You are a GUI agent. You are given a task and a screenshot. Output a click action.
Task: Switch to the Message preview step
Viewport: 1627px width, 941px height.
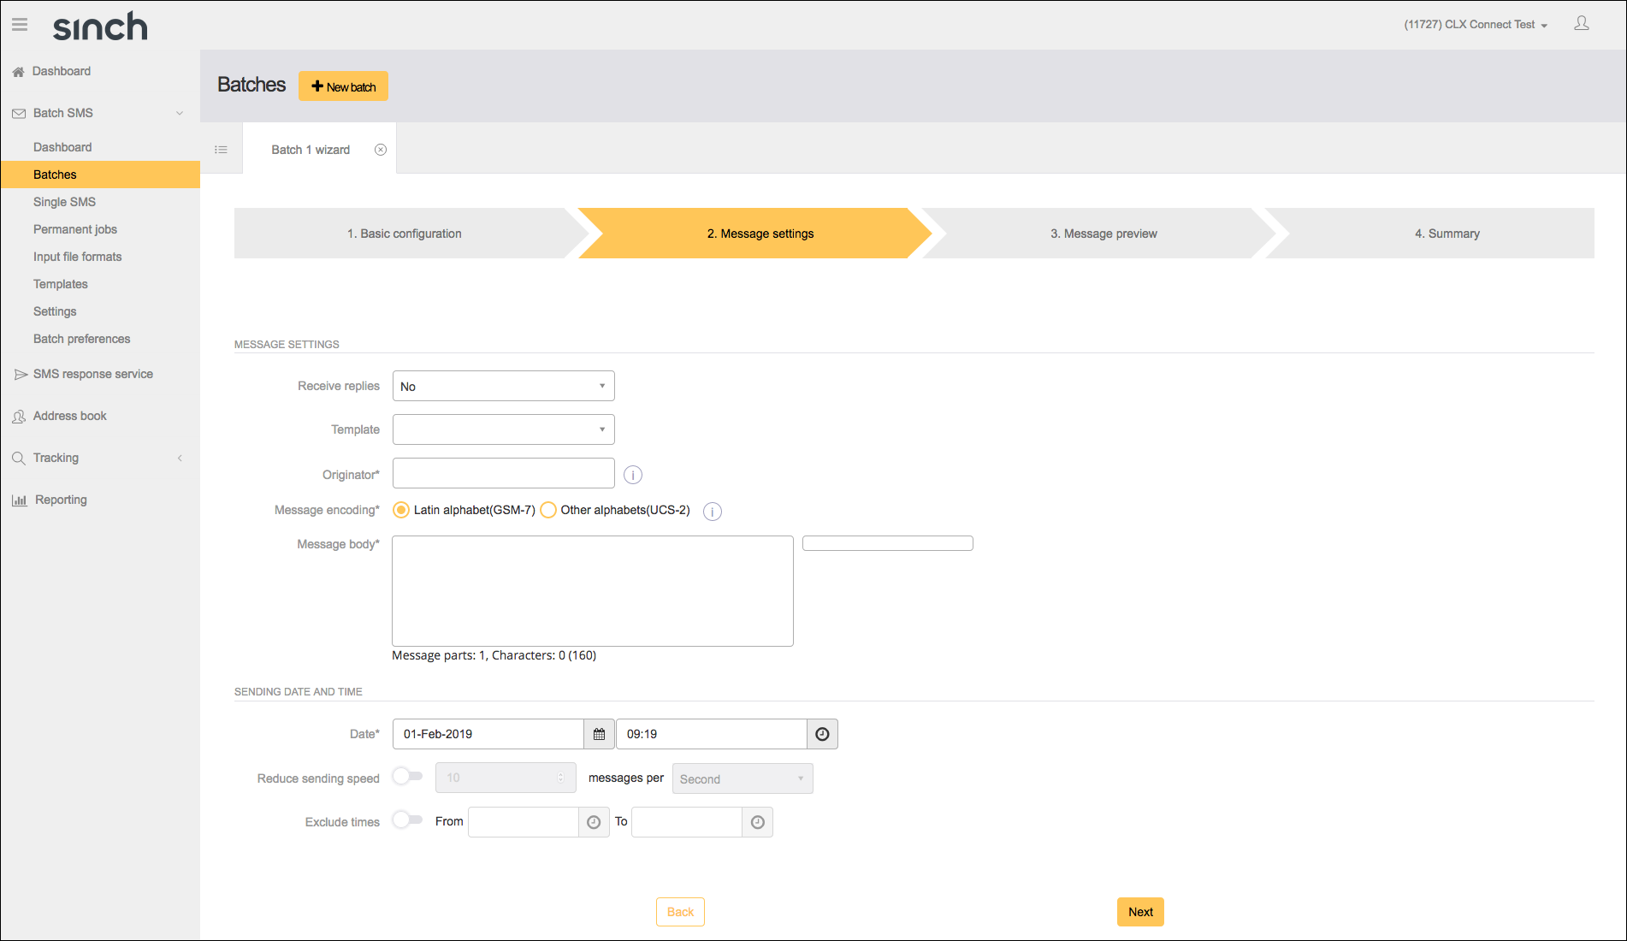point(1104,233)
